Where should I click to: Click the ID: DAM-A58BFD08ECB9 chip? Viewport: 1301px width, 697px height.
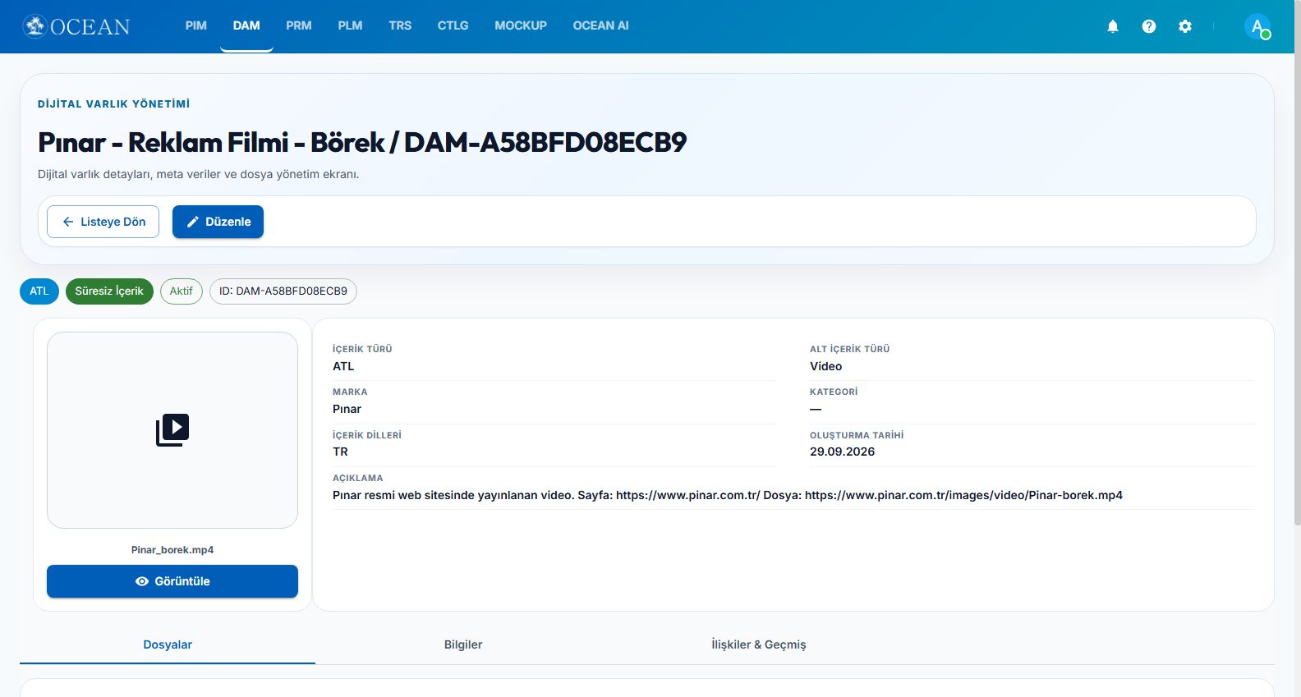coord(283,291)
